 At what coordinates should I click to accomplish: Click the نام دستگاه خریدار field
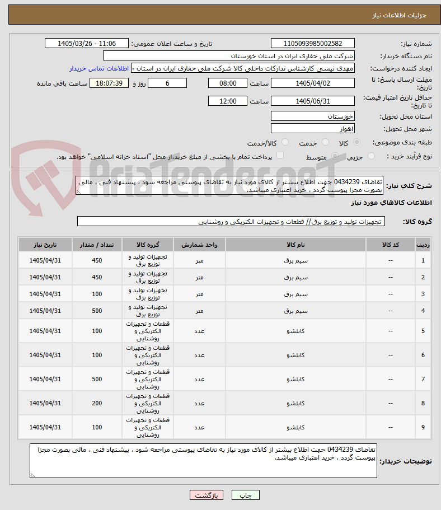(x=229, y=55)
